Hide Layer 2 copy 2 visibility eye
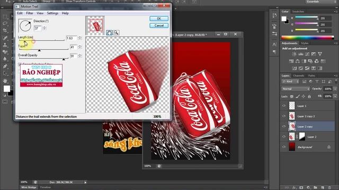Viewport: 339px width, 190px height. click(284, 116)
